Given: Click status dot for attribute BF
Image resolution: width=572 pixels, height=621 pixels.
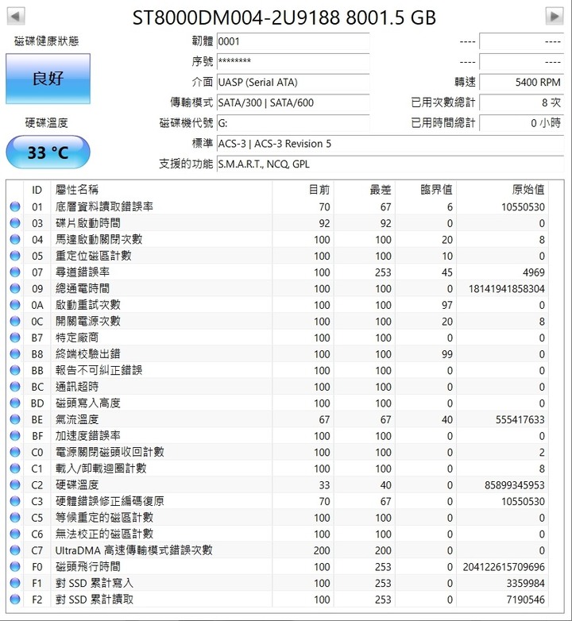Looking at the screenshot, I should pos(15,436).
